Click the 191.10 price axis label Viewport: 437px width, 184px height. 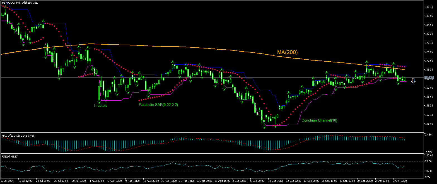coord(428,7)
